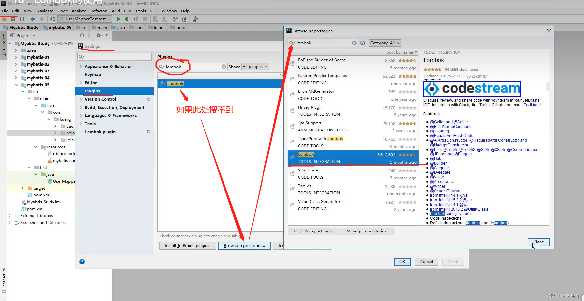
Task: Open the Show All plugins dropdown
Action: (x=255, y=66)
